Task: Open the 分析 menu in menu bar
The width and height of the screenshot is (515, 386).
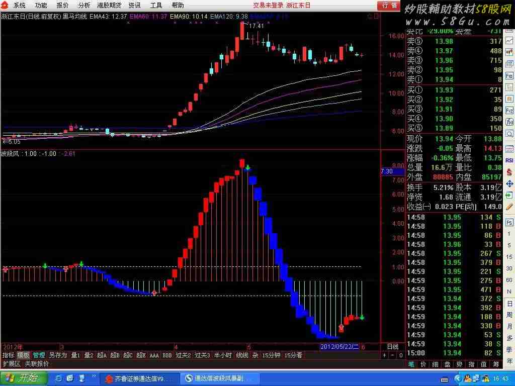Action: [x=84, y=5]
